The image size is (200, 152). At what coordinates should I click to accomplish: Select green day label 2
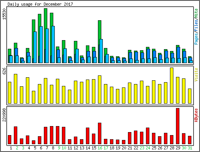(x=17, y=148)
